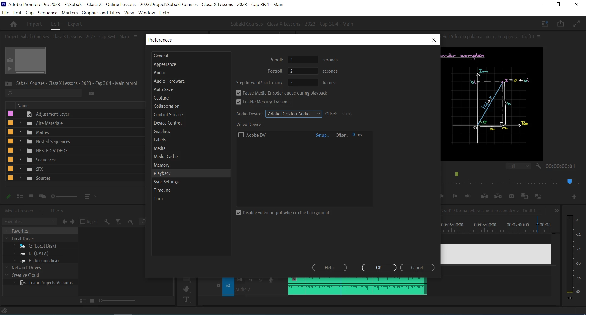The height and width of the screenshot is (315, 591).
Task: Select the Type tool
Action: point(186,300)
